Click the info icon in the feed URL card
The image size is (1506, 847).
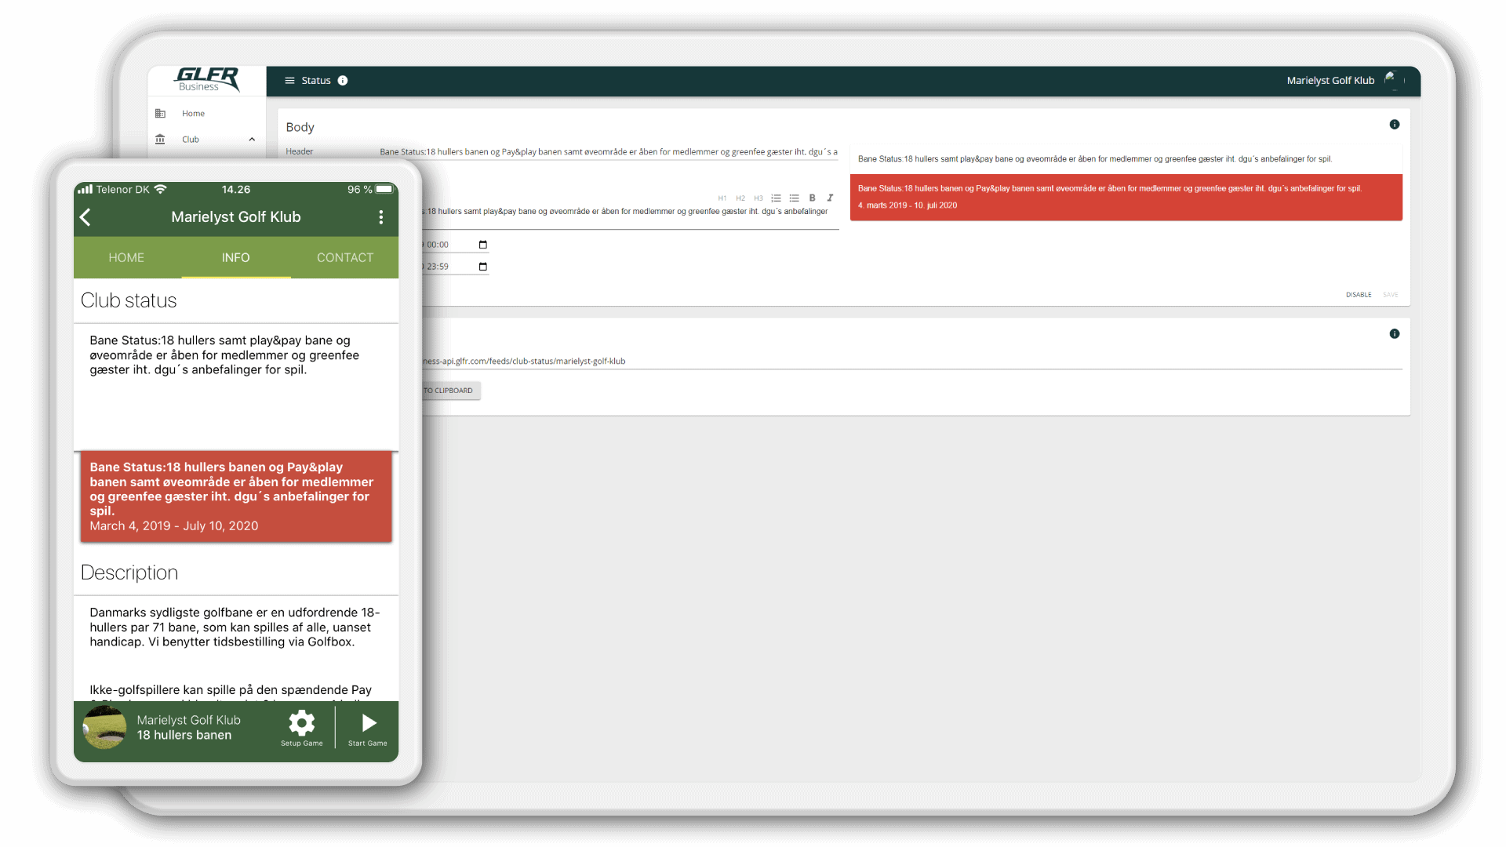1395,334
